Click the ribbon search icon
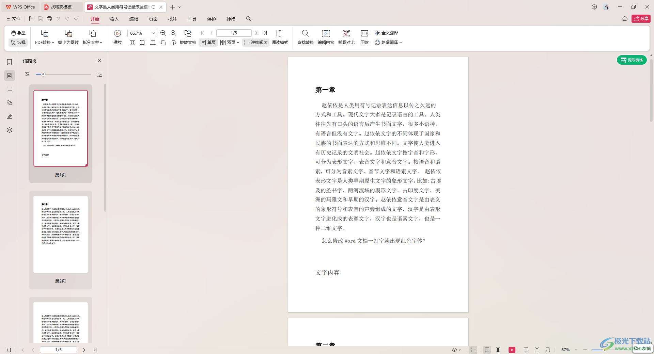 [249, 19]
